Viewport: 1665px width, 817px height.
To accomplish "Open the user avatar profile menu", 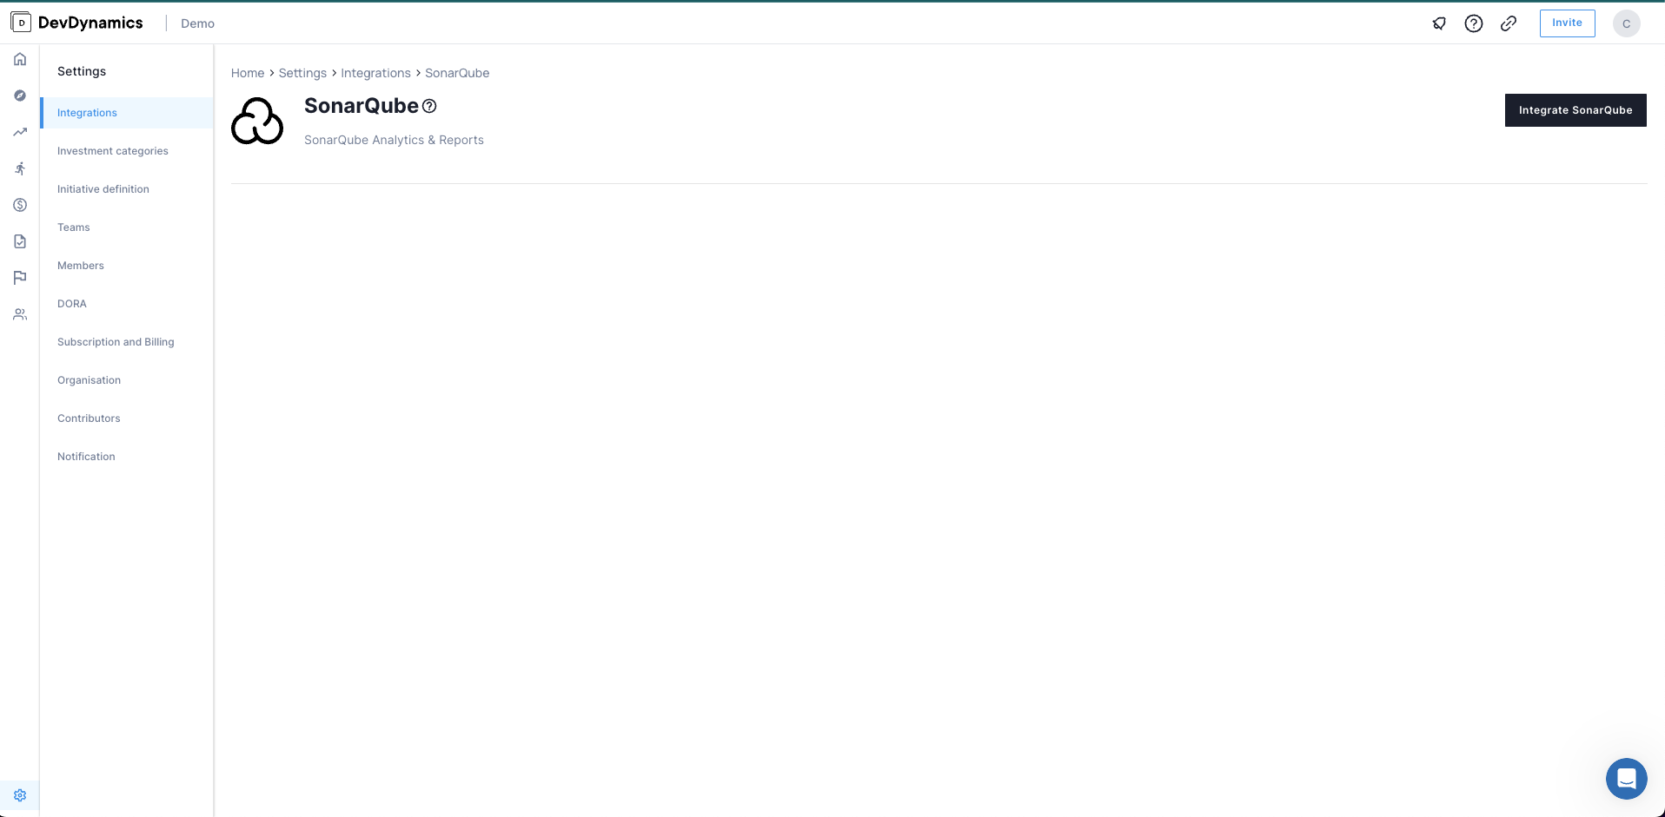I will tap(1626, 23).
